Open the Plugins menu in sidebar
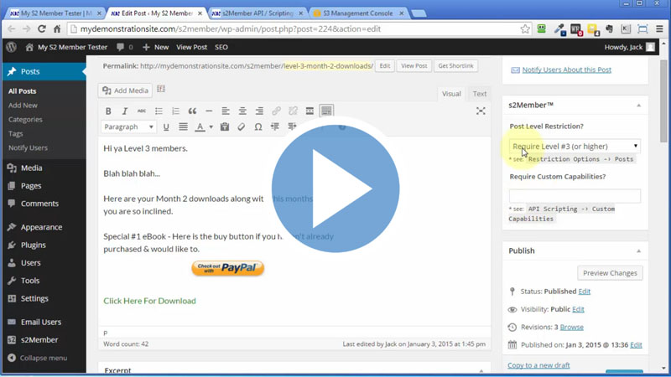671x377 pixels. 34,245
